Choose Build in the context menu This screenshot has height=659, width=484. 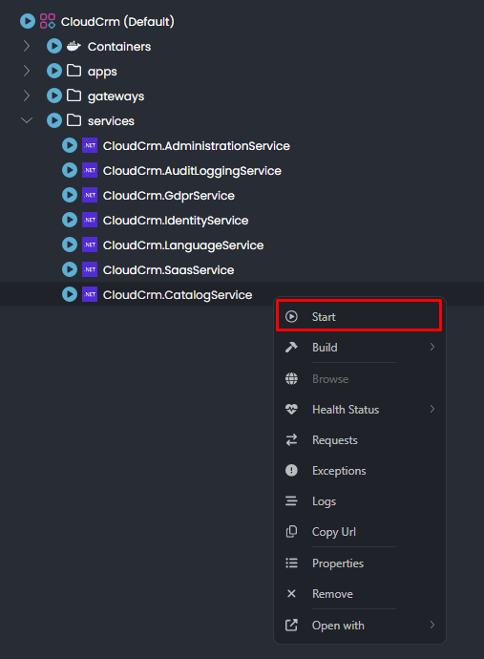360,347
